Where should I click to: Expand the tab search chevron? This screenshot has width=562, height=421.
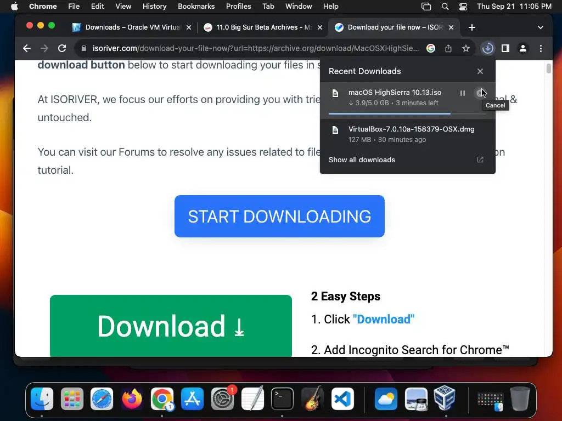[540, 27]
